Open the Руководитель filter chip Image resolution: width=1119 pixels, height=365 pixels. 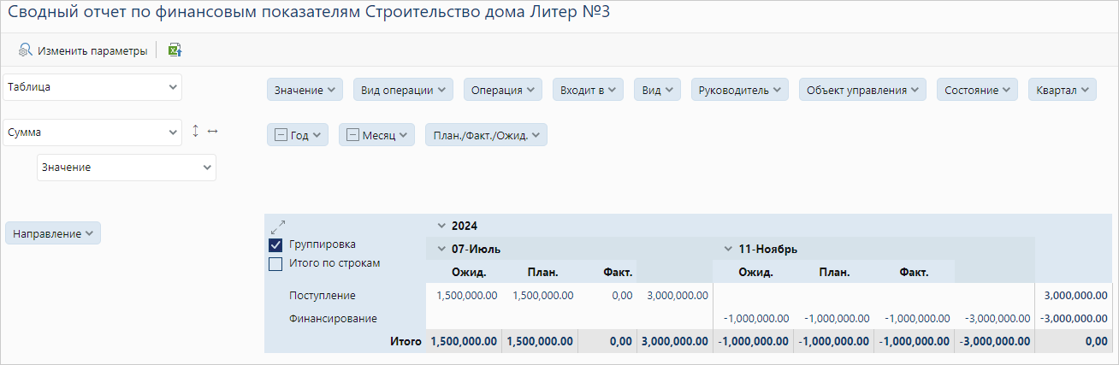pyautogui.click(x=740, y=90)
